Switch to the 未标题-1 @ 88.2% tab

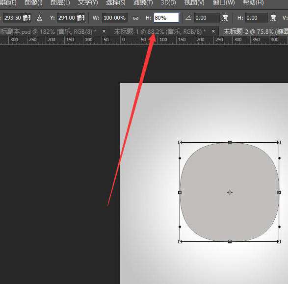coord(159,32)
